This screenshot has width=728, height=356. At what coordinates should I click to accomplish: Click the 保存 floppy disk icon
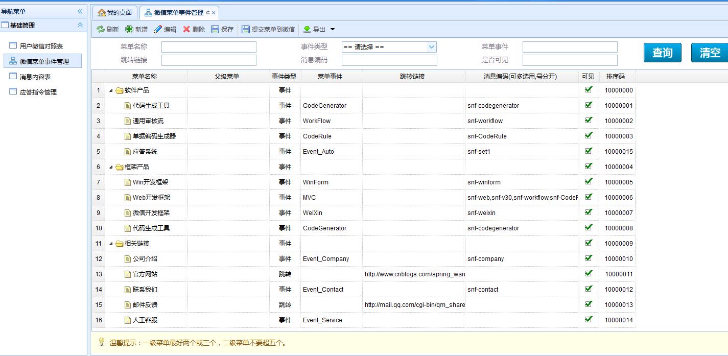click(x=215, y=30)
